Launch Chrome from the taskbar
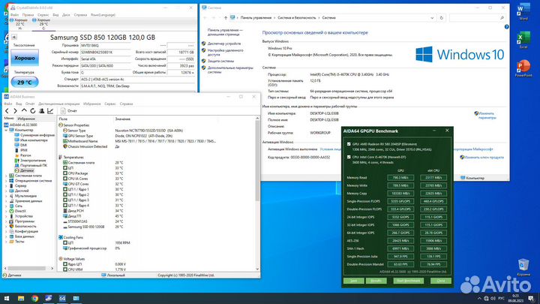This screenshot has width=540, height=304. (x=34, y=298)
